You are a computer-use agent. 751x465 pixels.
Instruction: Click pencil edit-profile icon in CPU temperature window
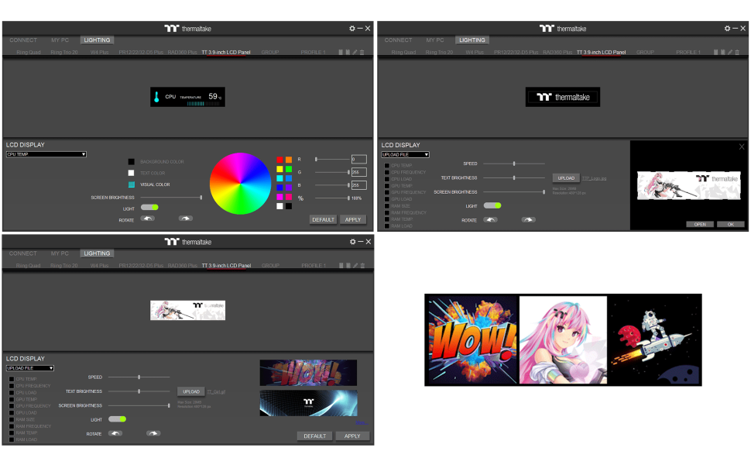(355, 52)
